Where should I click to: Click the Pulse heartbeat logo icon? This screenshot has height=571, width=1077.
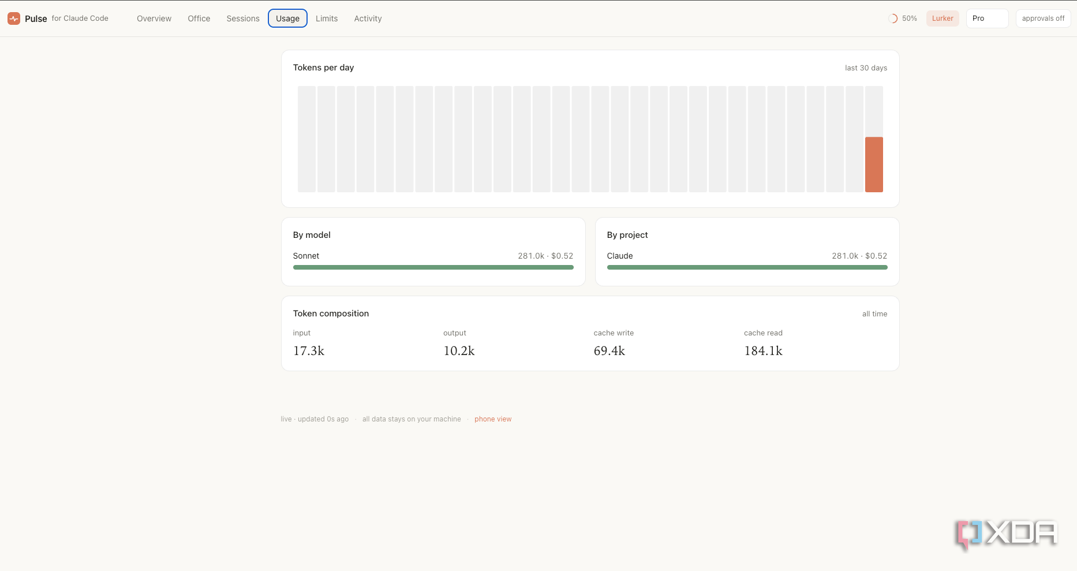[14, 18]
